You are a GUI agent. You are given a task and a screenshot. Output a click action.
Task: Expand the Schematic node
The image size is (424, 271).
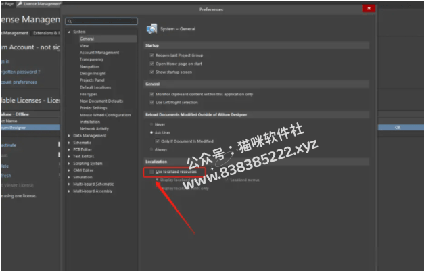(69, 143)
